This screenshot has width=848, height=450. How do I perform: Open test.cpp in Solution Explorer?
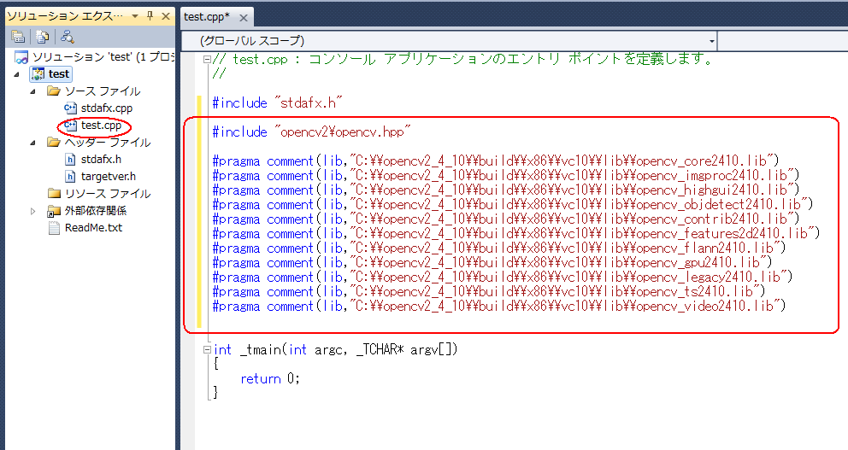93,126
